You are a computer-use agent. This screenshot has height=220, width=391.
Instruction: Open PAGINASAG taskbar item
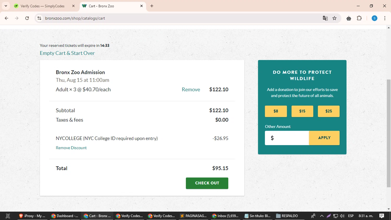[193, 216]
